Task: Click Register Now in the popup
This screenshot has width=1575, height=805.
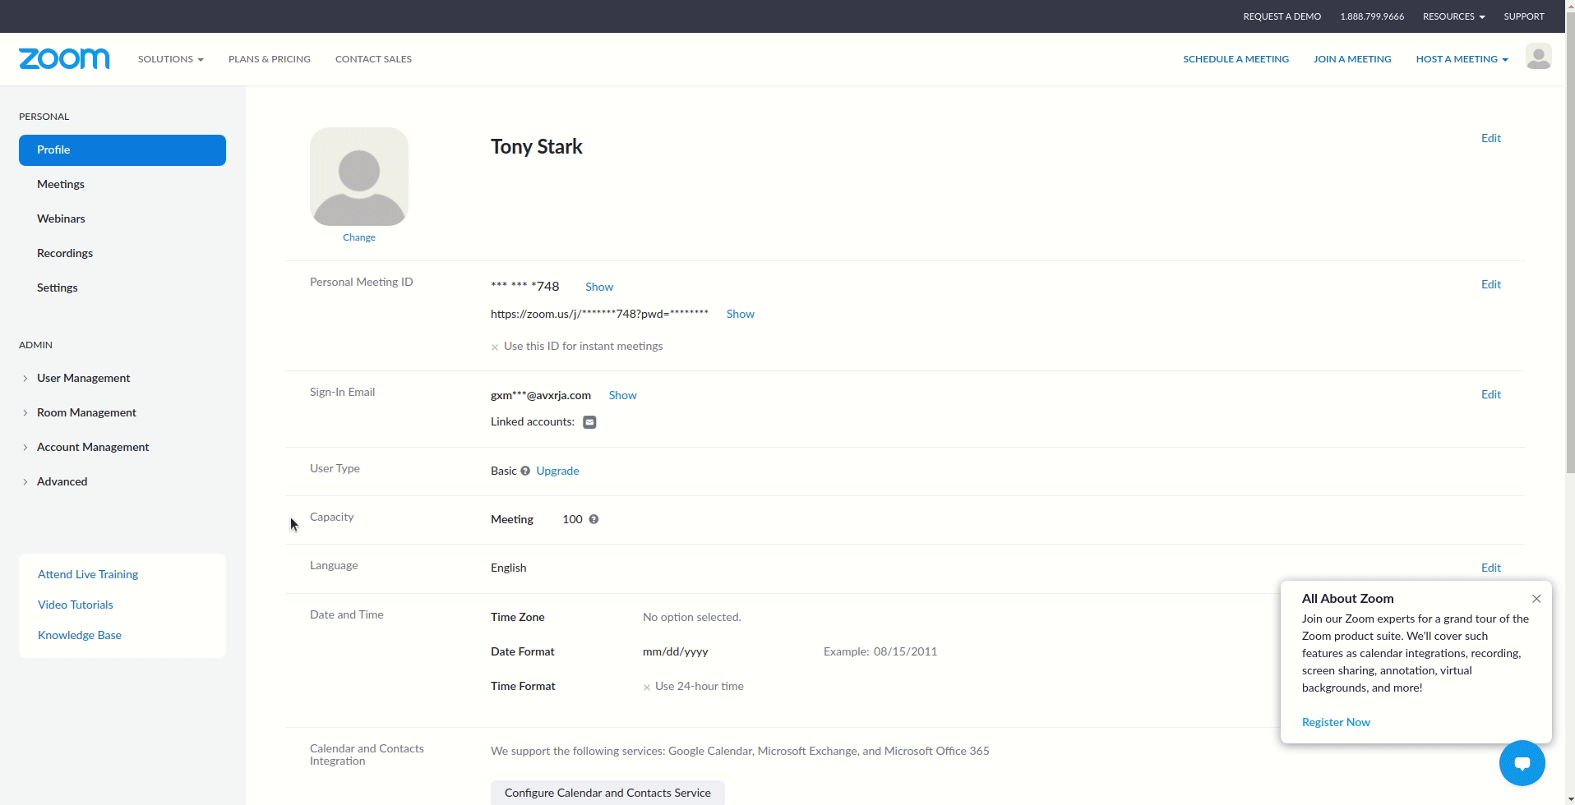Action: coord(1336,722)
